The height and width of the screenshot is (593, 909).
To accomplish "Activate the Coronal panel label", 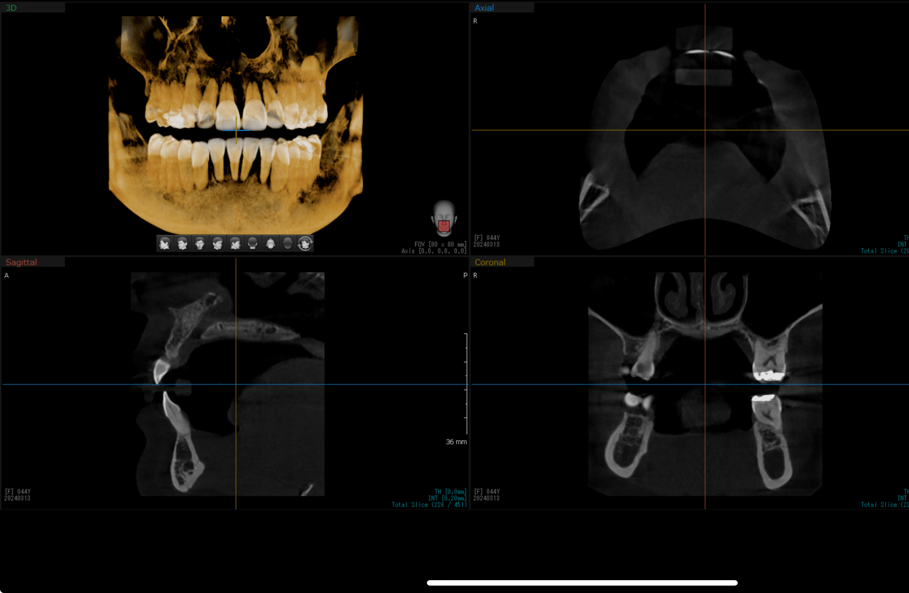I will (490, 262).
